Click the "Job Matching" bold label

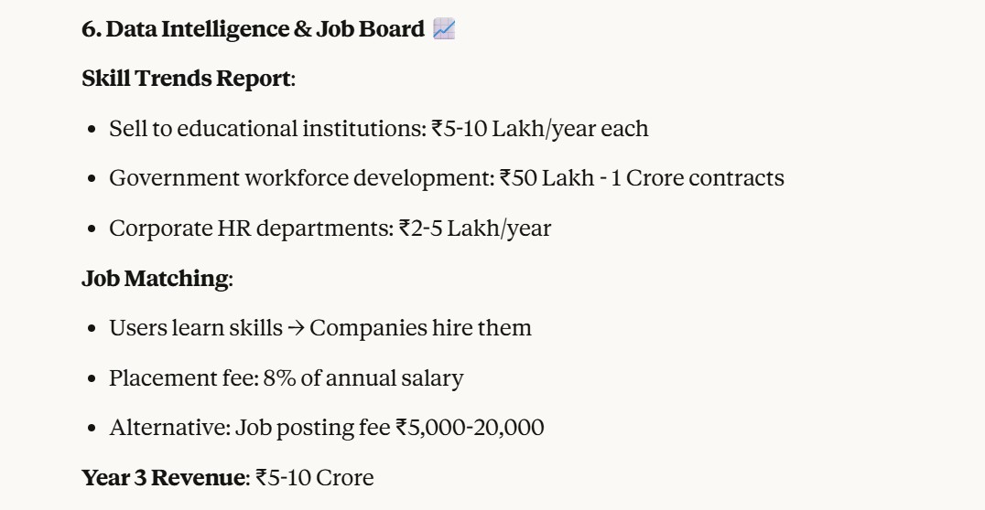155,278
